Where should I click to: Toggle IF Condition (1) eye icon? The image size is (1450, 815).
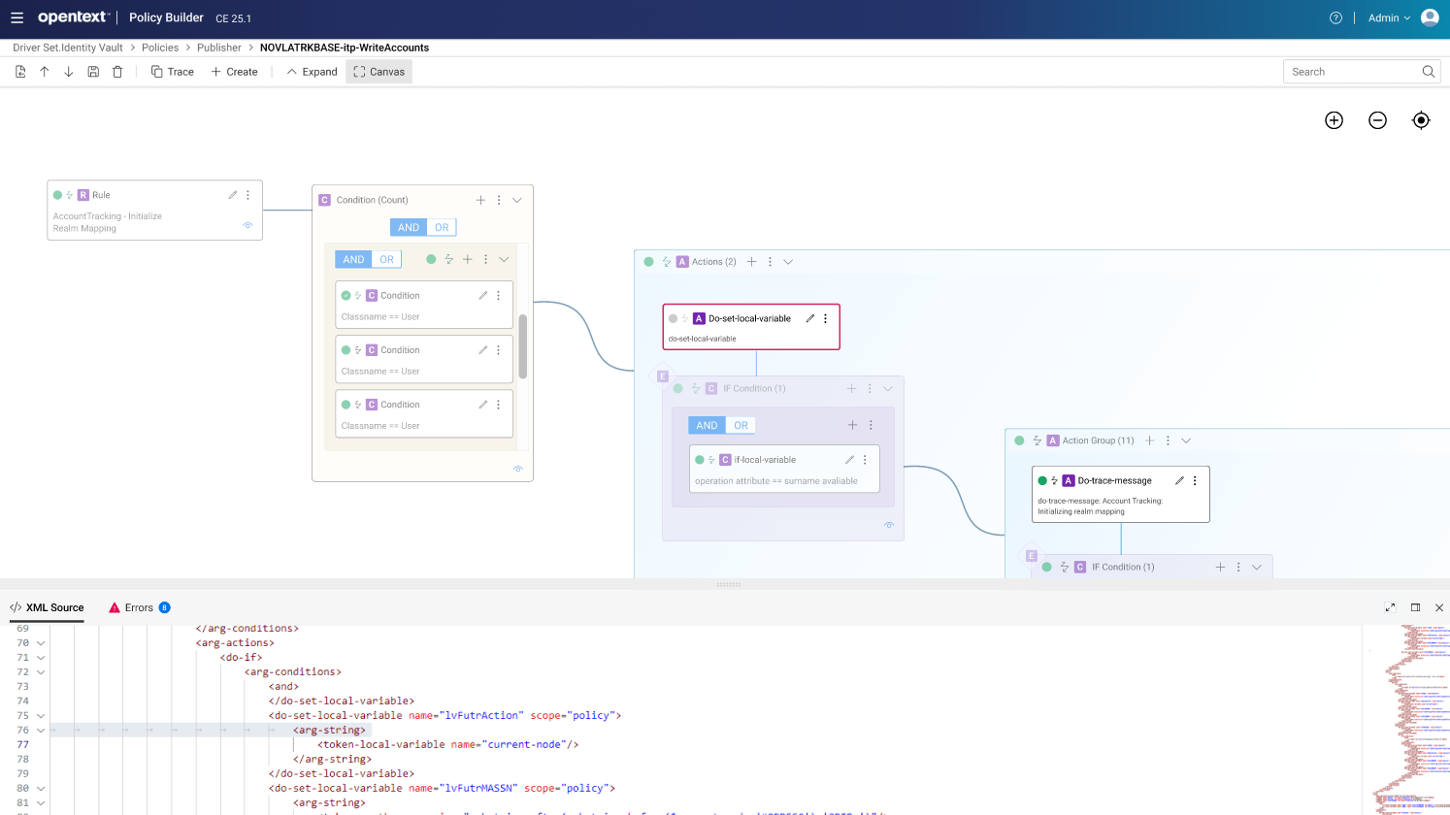pyautogui.click(x=889, y=525)
